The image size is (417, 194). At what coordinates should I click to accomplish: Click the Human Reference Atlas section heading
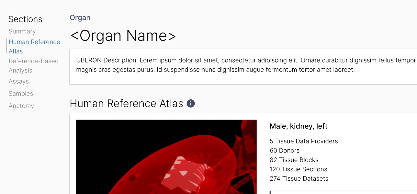tap(126, 103)
